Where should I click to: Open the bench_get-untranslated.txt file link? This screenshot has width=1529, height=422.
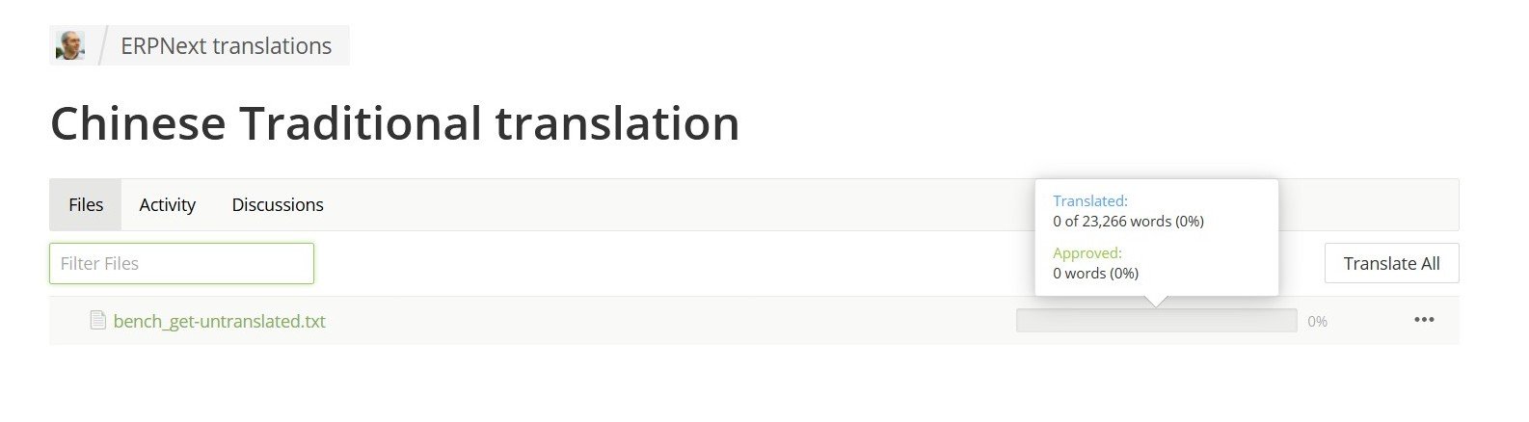tap(219, 321)
